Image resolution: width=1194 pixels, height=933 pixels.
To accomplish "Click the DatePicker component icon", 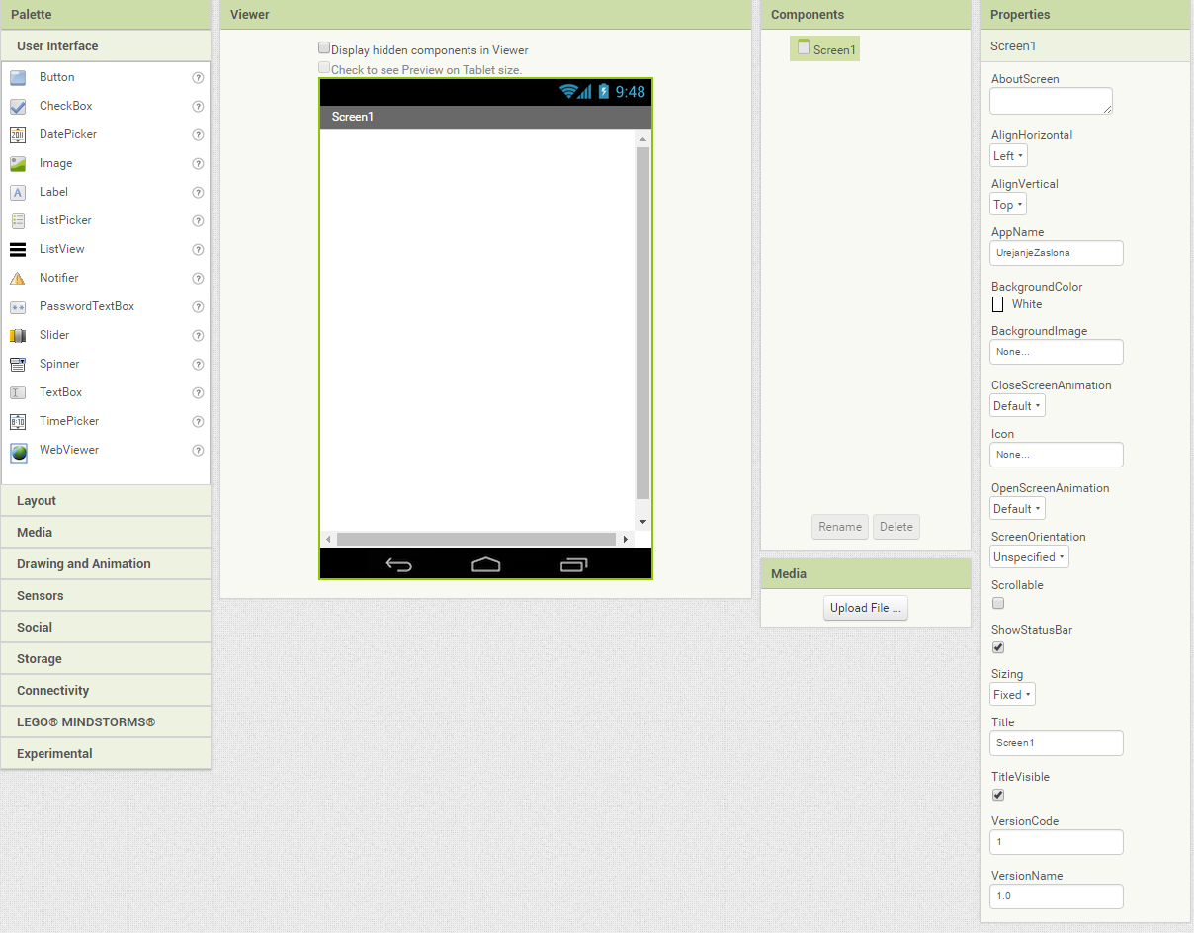I will 18,135.
